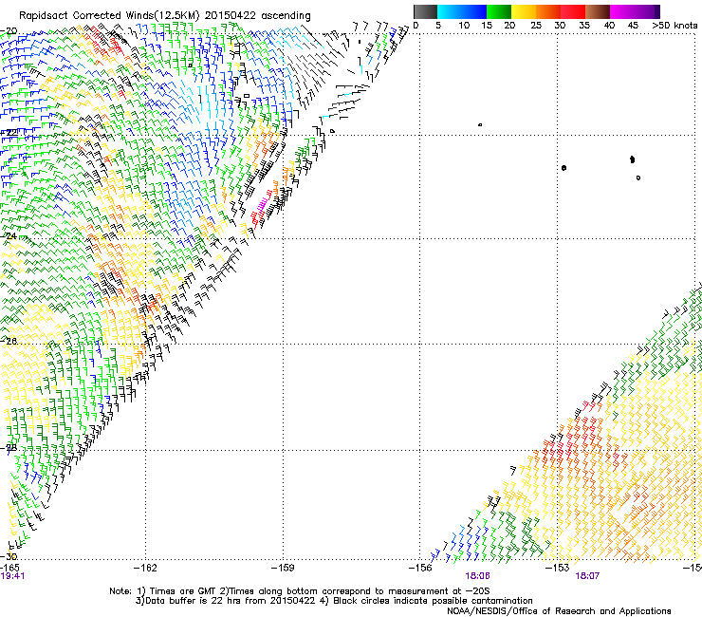702x617 pixels.
Task: Click the '>50 knots' legend label
Action: (x=674, y=26)
